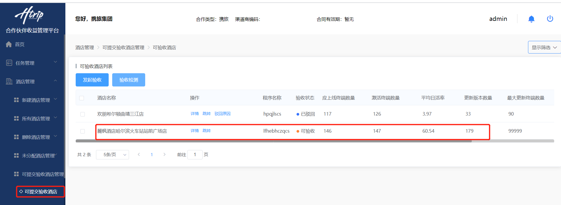This screenshot has height=205, width=561.
Task: Open 详情 for 欢朋希尔顿曲靖三江店
Action: (195, 114)
